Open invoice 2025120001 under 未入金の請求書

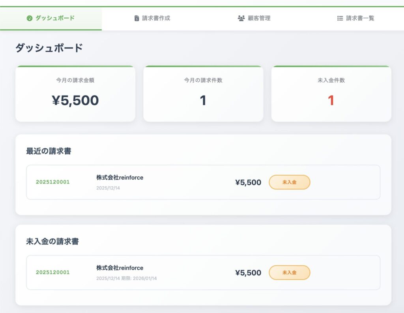pos(52,272)
